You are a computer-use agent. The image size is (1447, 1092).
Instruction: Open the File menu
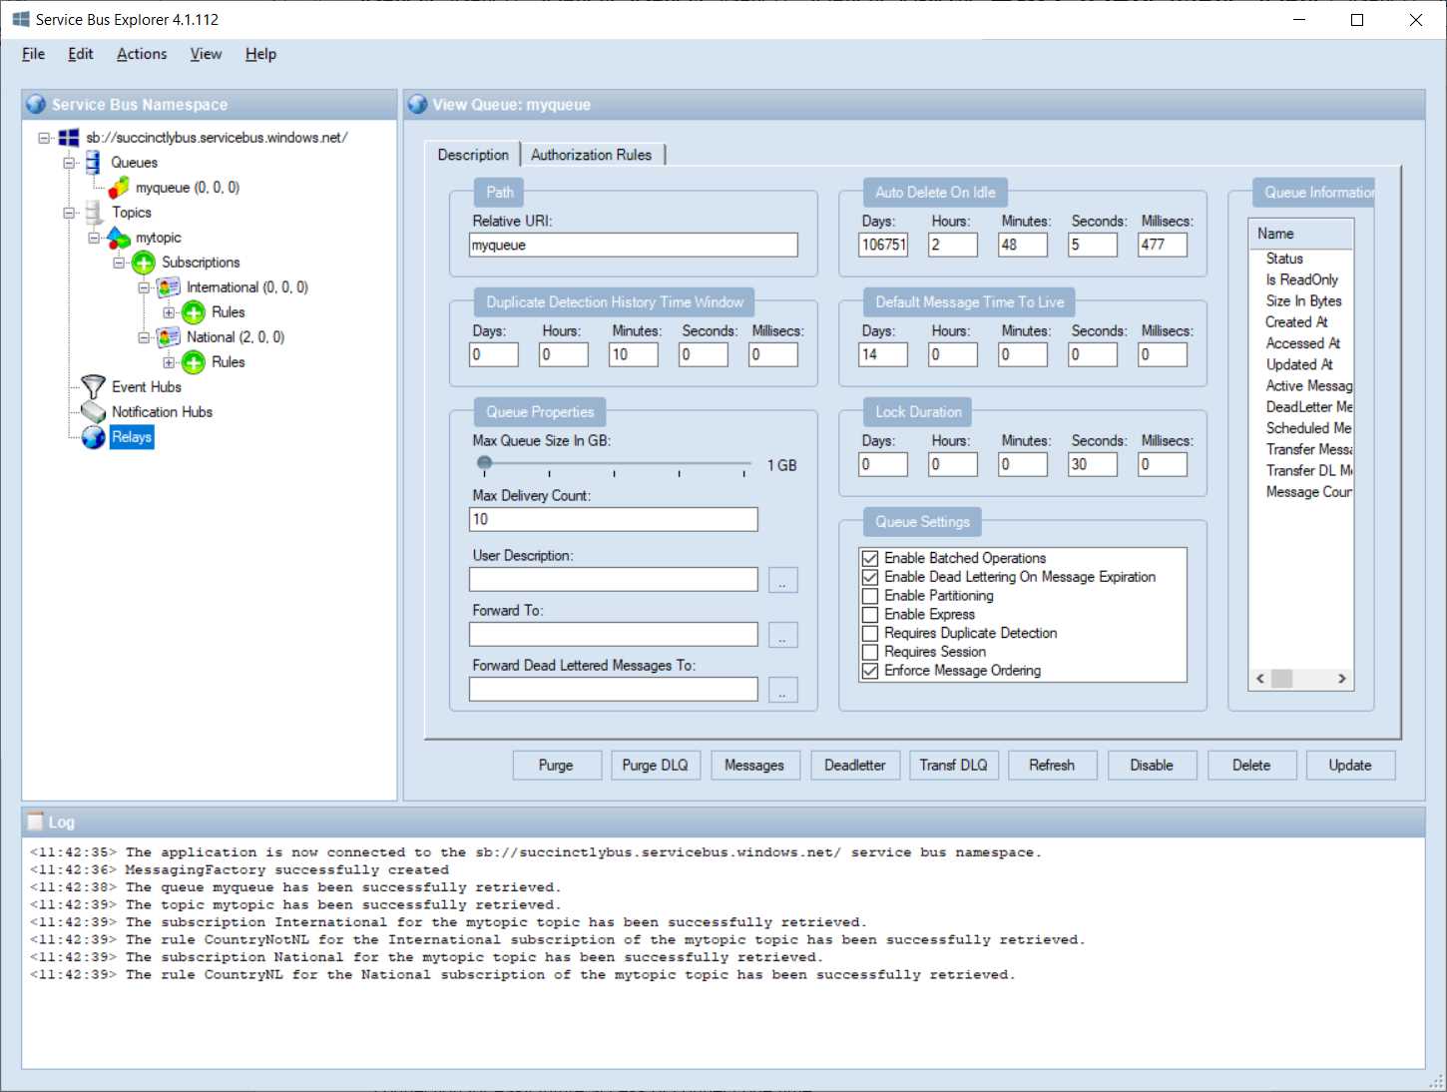tap(33, 54)
